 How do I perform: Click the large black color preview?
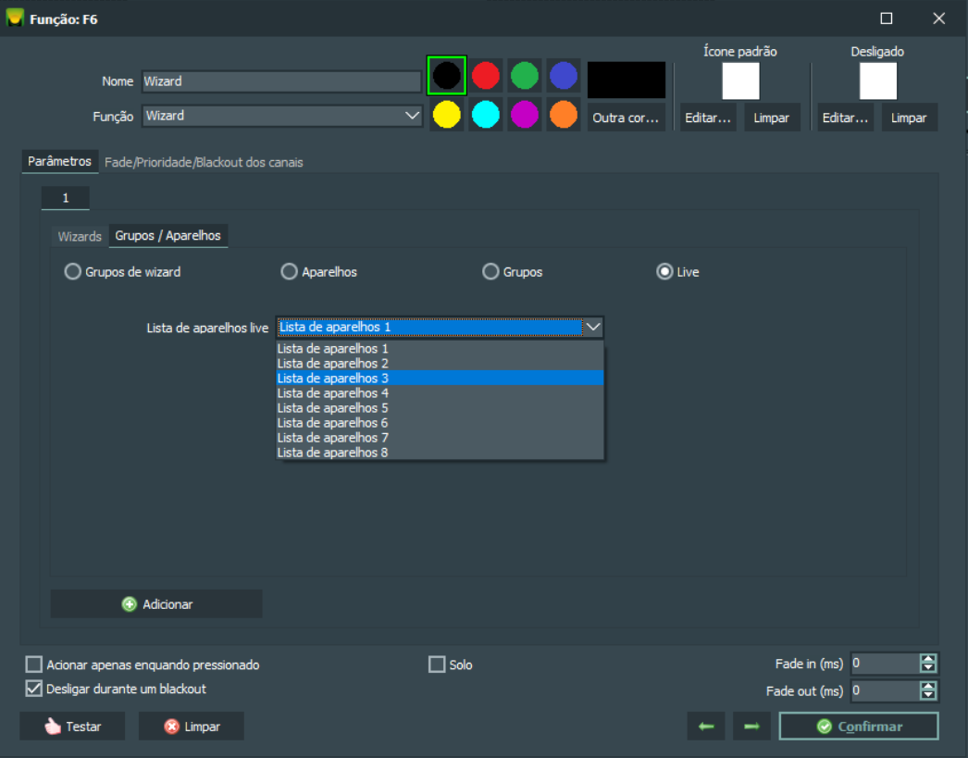[x=626, y=80]
